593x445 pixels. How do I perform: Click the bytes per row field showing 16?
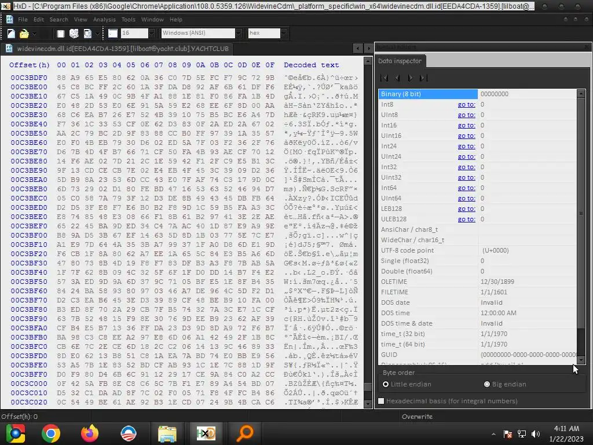[x=134, y=33]
